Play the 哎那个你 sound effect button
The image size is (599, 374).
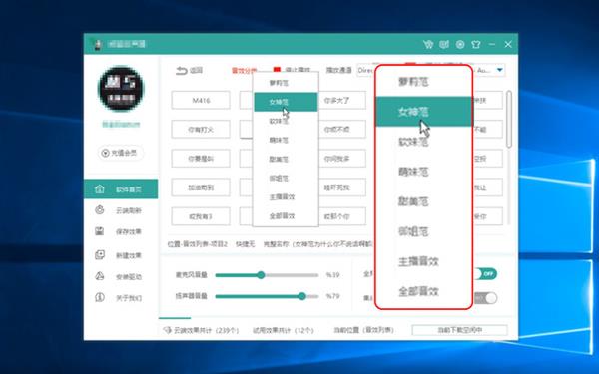[342, 216]
